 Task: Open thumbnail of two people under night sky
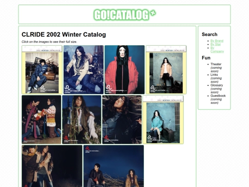point(114,166)
